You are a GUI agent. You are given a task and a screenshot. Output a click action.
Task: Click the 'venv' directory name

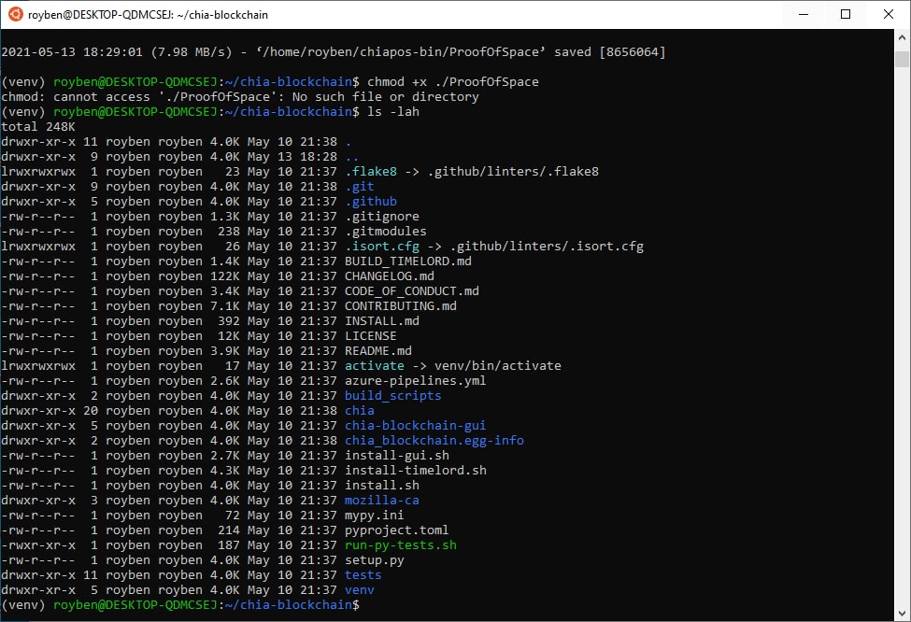(359, 590)
